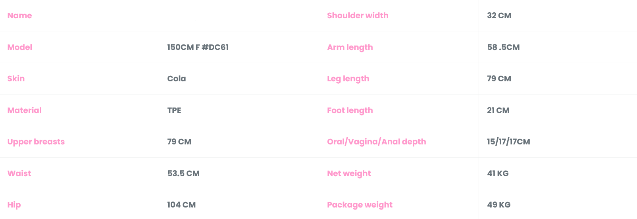The image size is (637, 219).
Task: Click the 41 KG net weight value
Action: (x=498, y=173)
